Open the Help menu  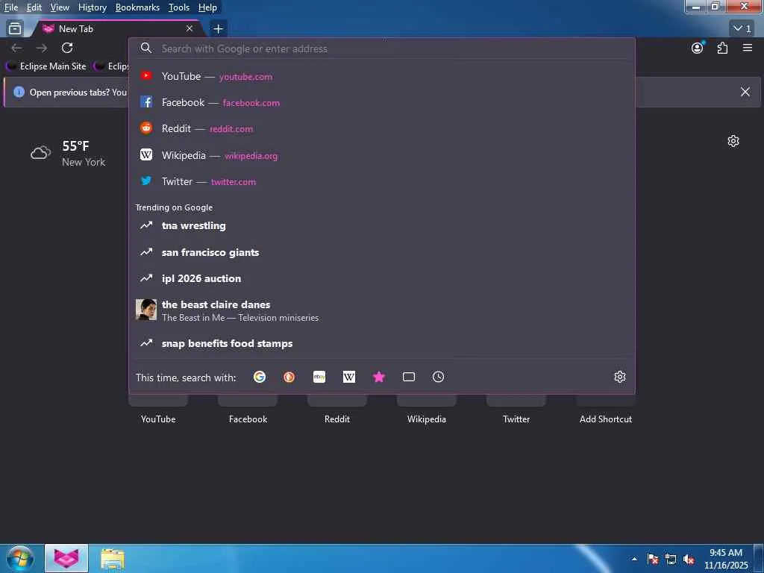pos(207,7)
